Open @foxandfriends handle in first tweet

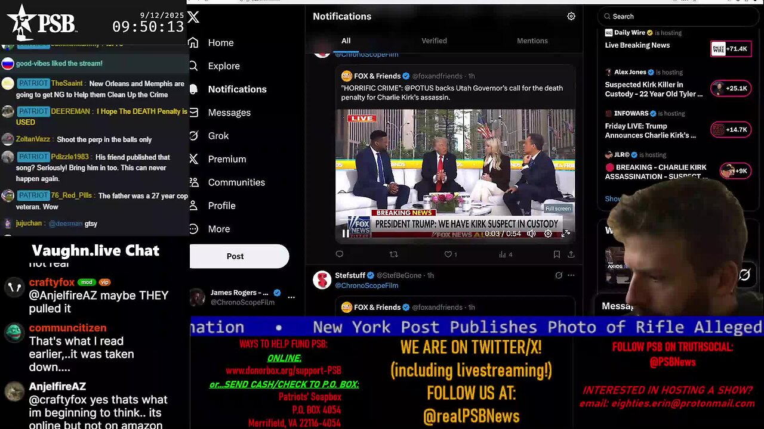click(438, 76)
